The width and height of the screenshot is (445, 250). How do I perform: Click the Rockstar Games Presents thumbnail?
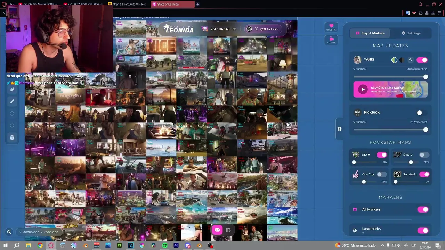[70, 97]
